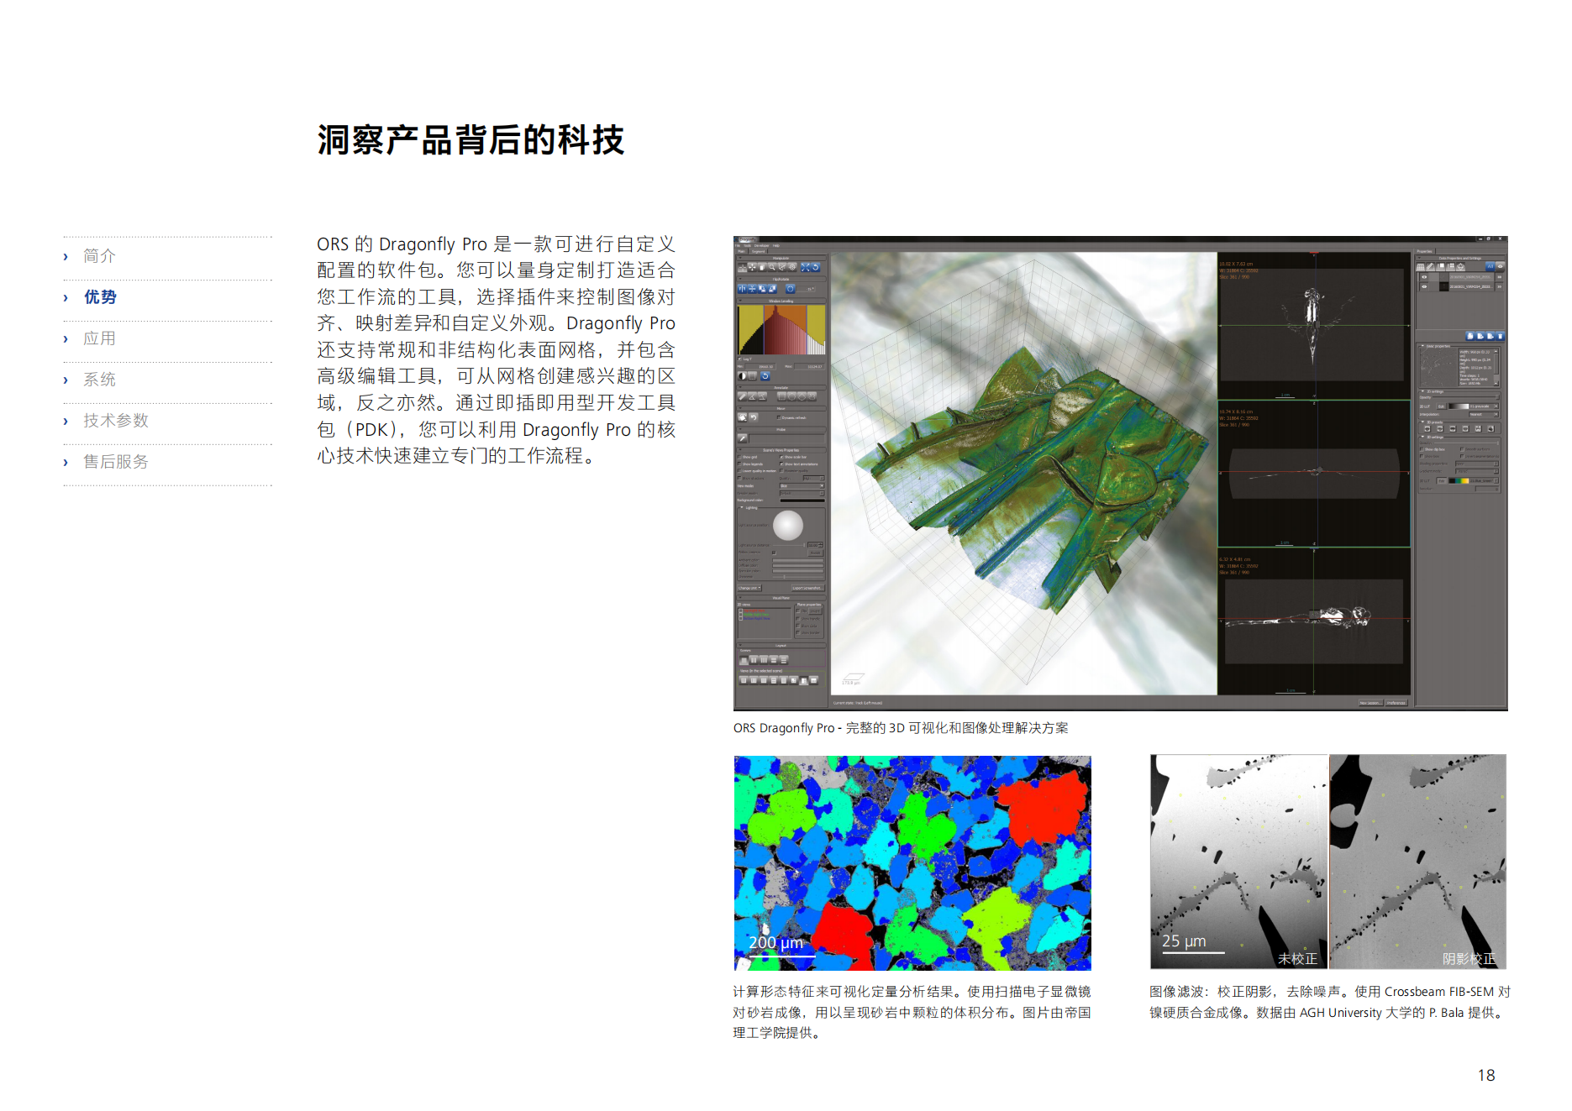Screen dimensions: 1572x1111
Task: Choose the single scene layout icon
Action: pos(744,660)
